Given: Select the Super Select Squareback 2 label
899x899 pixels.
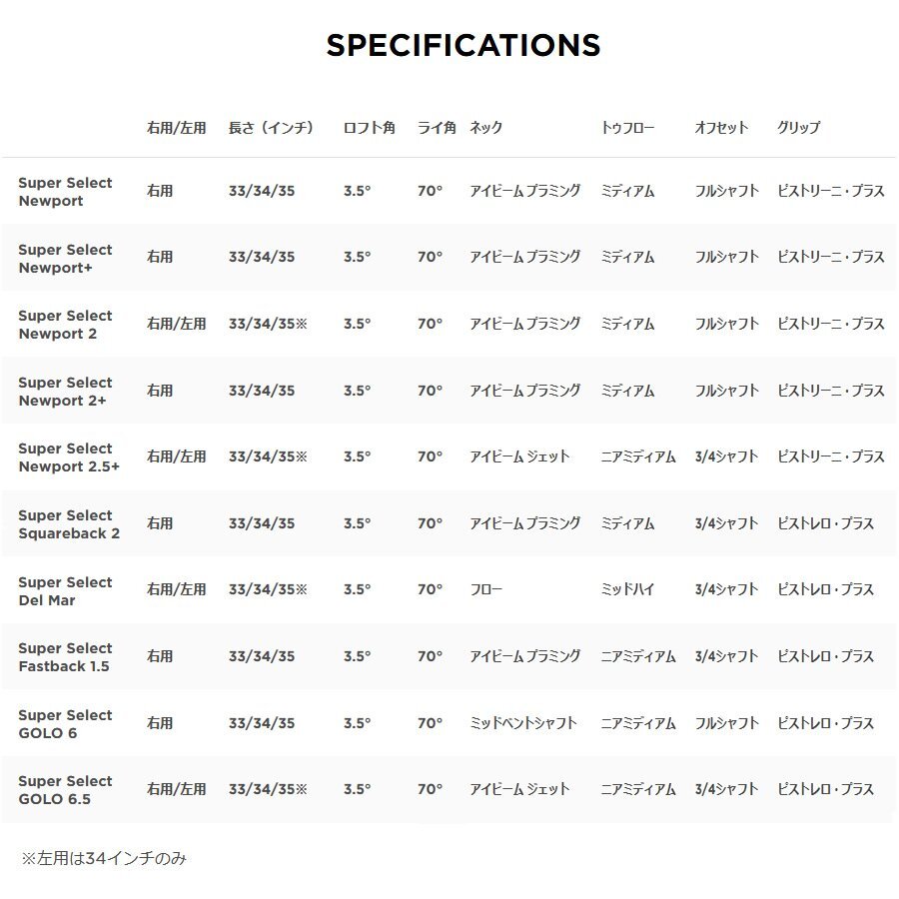Looking at the screenshot, I should (x=68, y=523).
